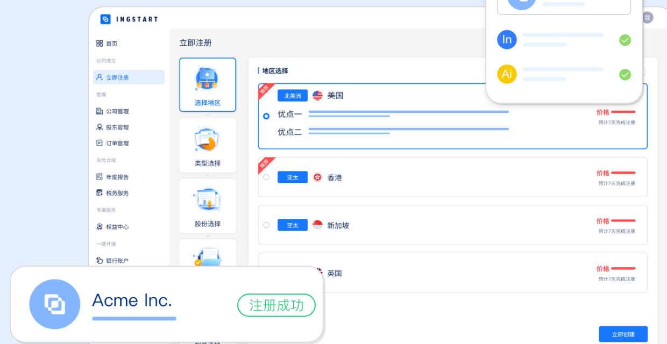The height and width of the screenshot is (344, 667).
Task: Switch to the 类型选择 step tab
Action: (x=208, y=145)
